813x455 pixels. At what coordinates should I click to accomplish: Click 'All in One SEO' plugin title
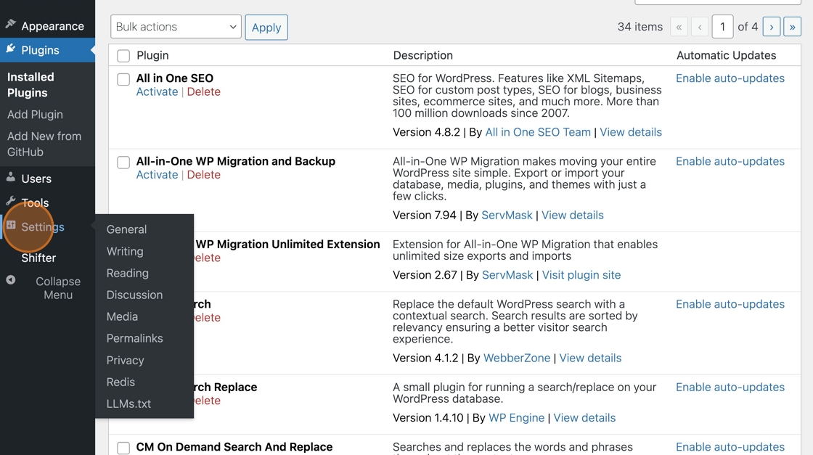pos(175,78)
